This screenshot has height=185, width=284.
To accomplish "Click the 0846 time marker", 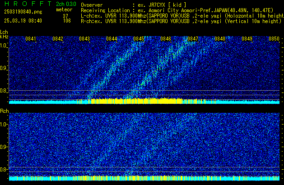I will click(166, 39).
